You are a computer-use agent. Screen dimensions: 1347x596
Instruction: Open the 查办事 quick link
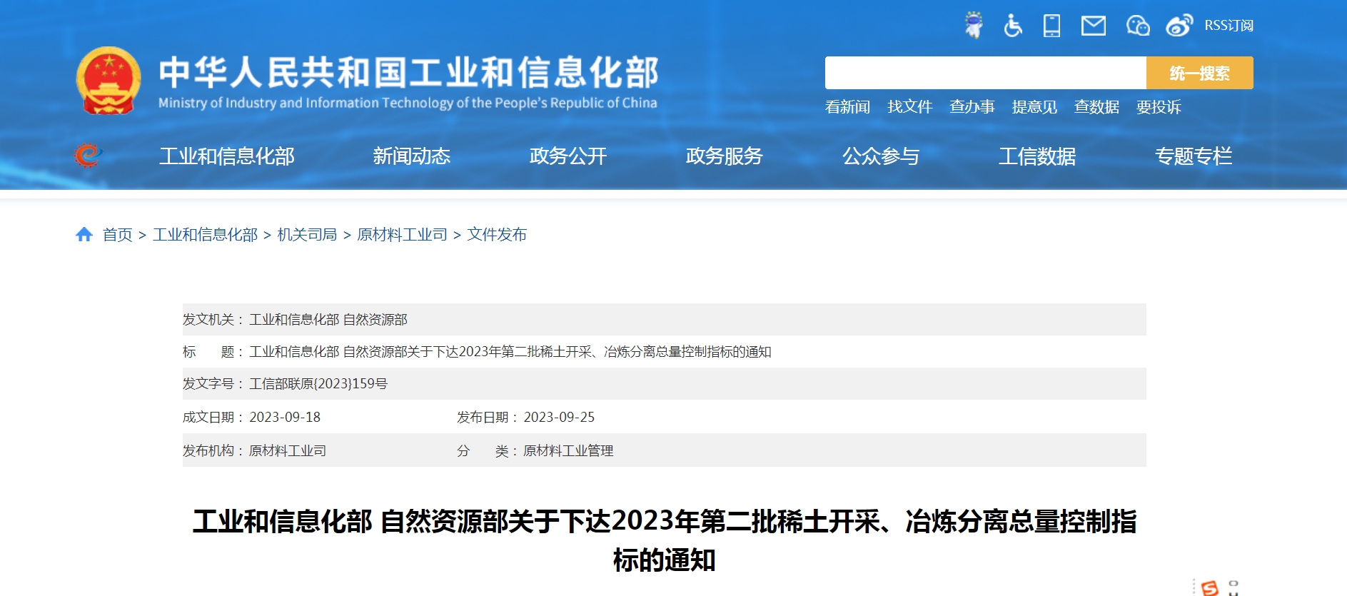972,107
